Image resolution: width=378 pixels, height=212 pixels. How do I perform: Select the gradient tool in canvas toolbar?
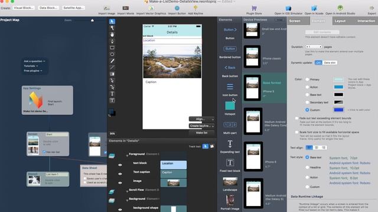point(112,74)
